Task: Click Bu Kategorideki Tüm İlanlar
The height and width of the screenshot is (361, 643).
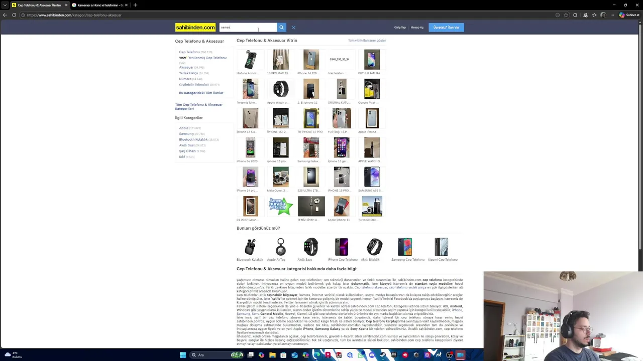Action: click(x=201, y=93)
